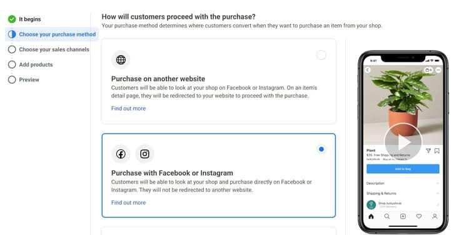Click the globe icon for website purchase
Screen dimensions: 469x235
[x=121, y=60]
